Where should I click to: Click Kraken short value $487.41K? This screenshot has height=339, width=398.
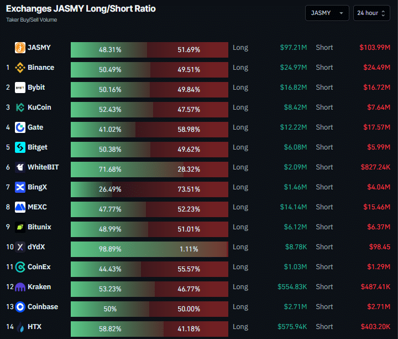click(x=375, y=287)
